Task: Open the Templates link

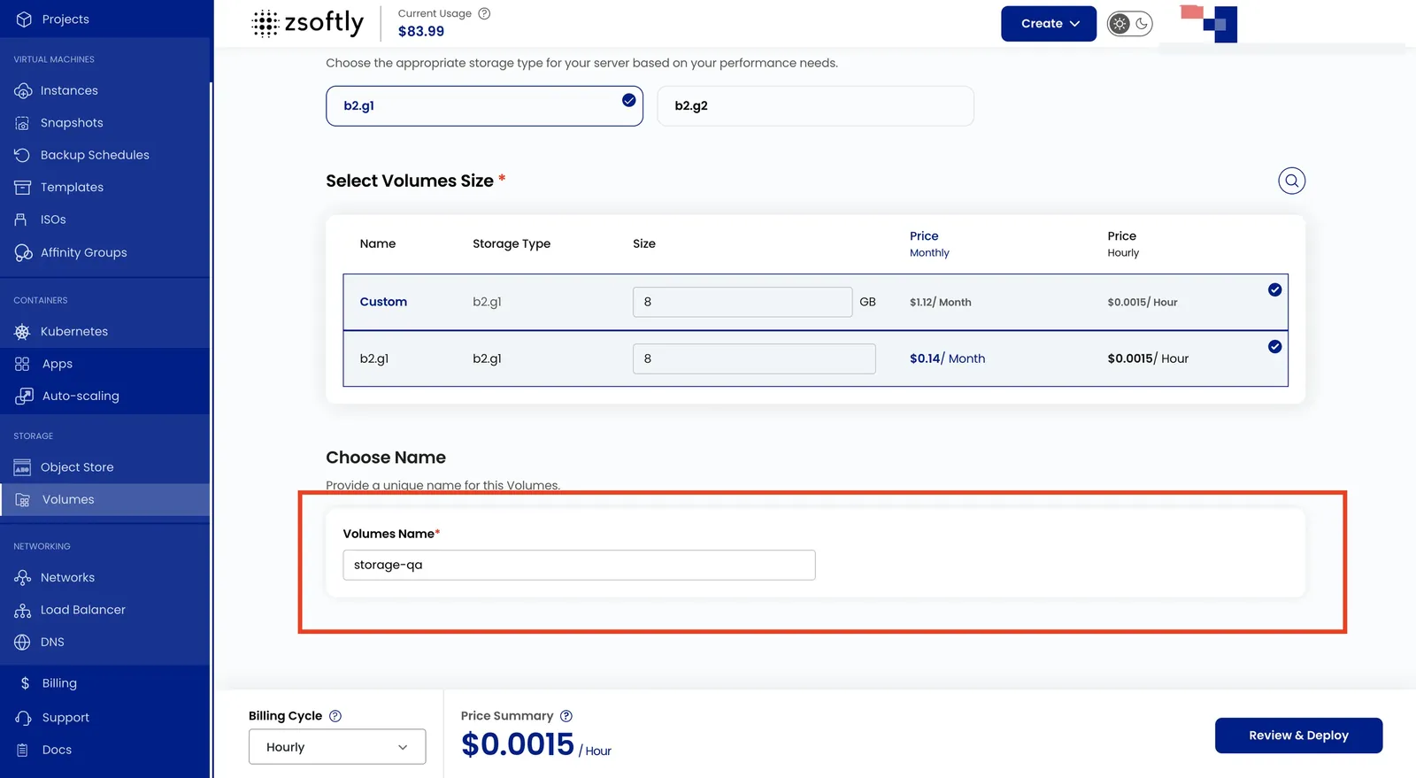Action: (72, 188)
